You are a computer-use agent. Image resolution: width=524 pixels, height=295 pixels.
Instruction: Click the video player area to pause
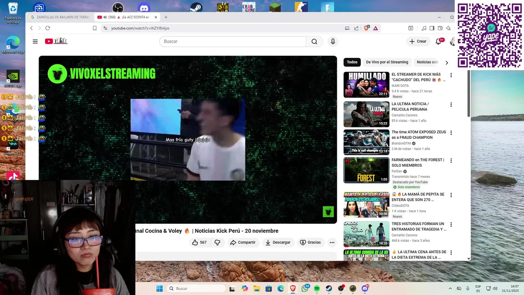click(188, 140)
